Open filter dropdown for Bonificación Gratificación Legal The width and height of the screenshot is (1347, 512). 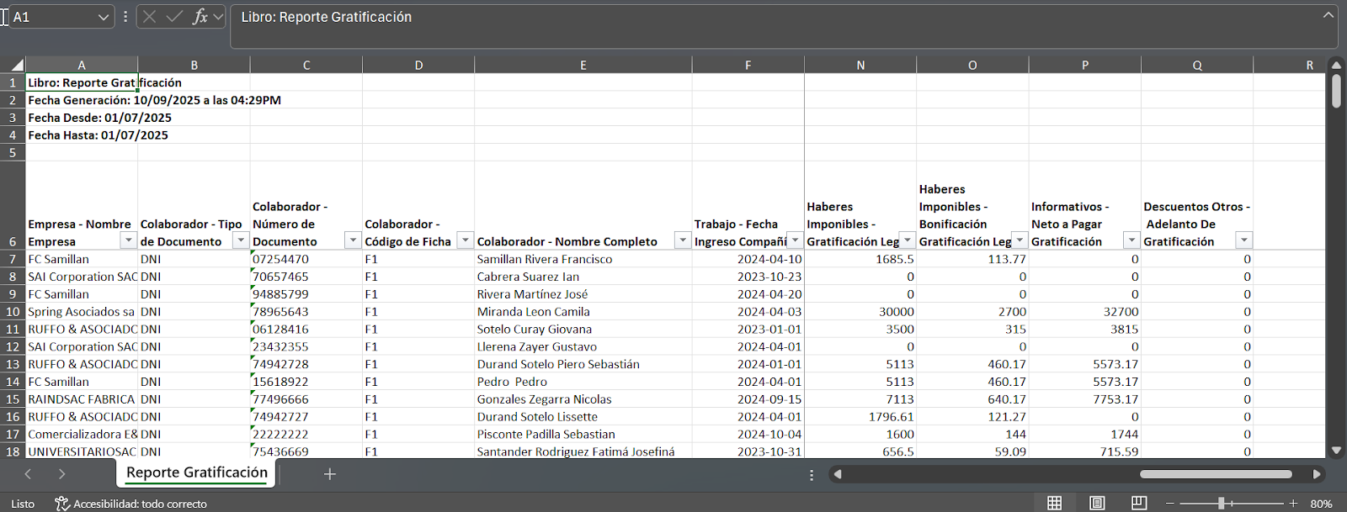click(x=1020, y=241)
